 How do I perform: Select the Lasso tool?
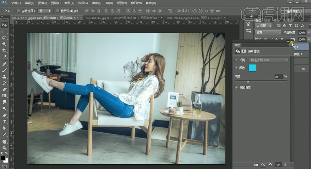[x=4, y=38]
